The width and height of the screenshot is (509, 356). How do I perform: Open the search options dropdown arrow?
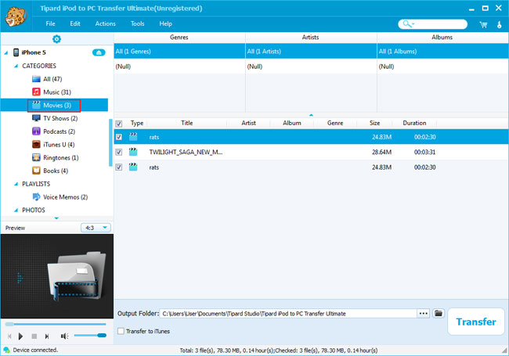click(x=413, y=23)
